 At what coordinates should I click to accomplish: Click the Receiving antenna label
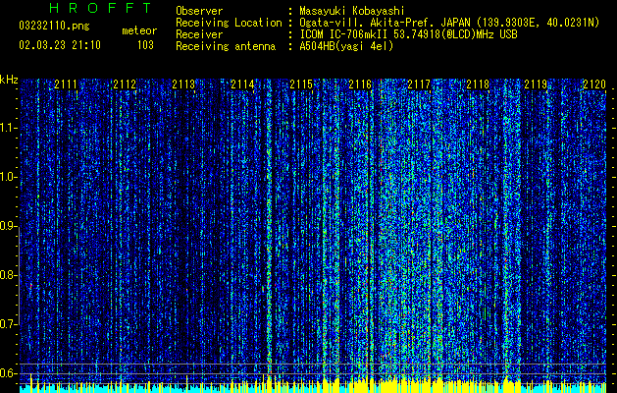tap(226, 46)
